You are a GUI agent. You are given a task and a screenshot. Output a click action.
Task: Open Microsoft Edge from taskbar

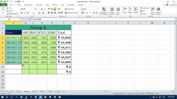pos(17,97)
